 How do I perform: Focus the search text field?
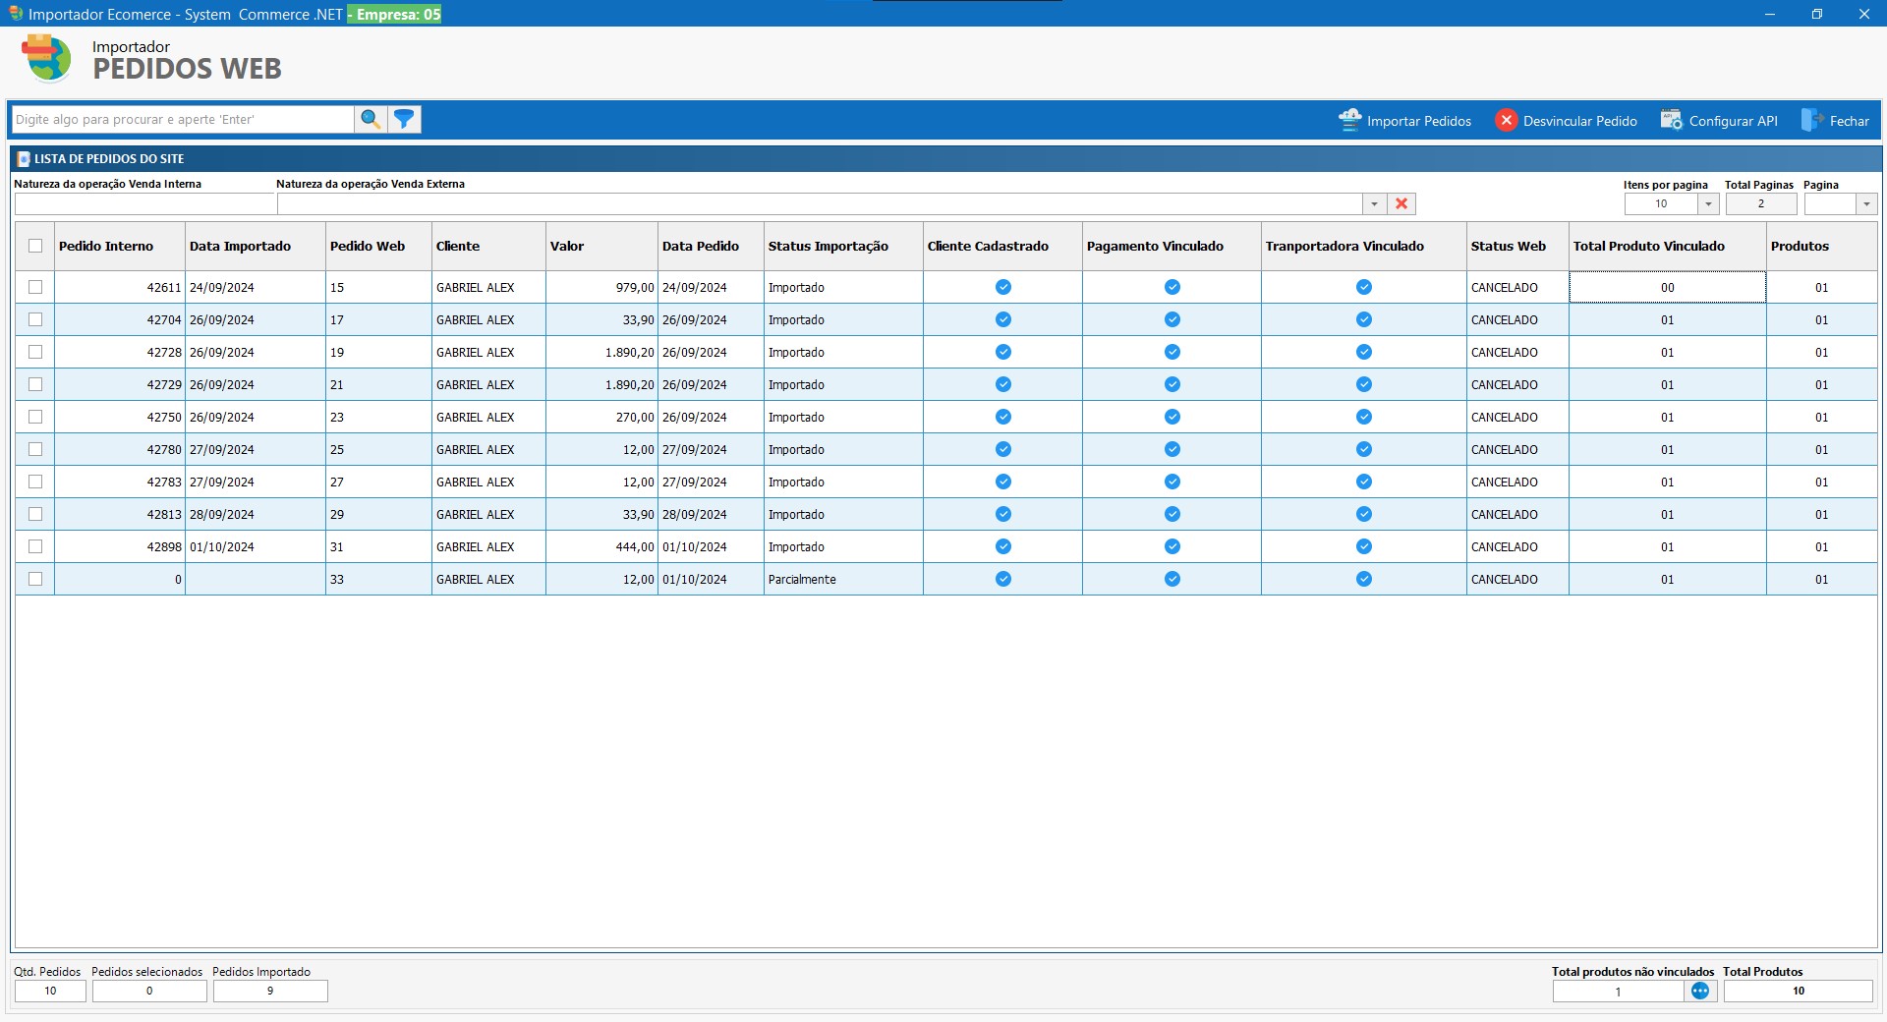[183, 119]
